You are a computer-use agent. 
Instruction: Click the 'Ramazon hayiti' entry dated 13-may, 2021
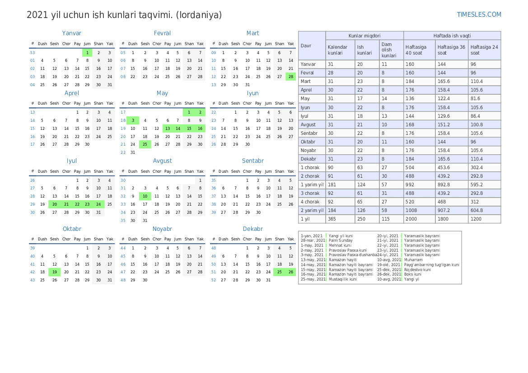(x=343, y=260)
